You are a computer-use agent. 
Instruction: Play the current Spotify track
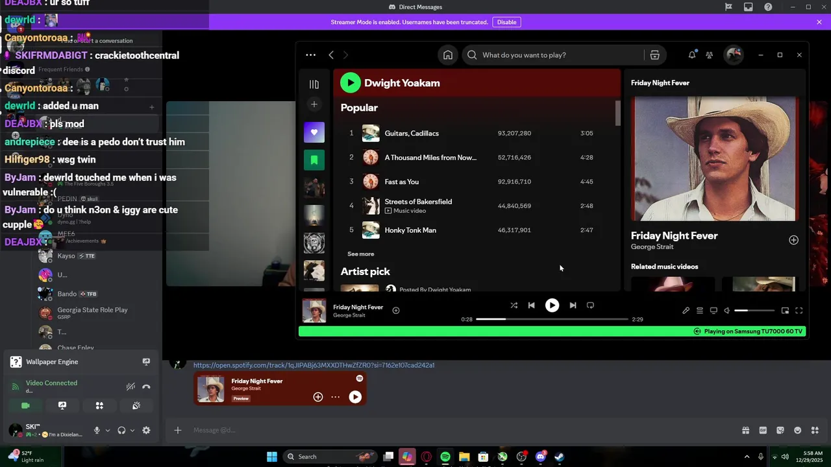pyautogui.click(x=552, y=305)
